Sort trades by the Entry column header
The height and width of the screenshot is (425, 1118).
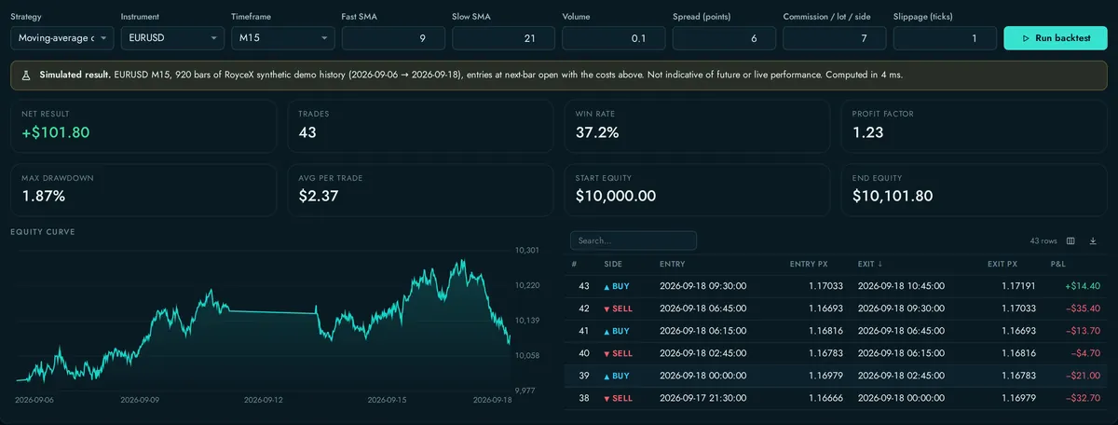pyautogui.click(x=672, y=264)
